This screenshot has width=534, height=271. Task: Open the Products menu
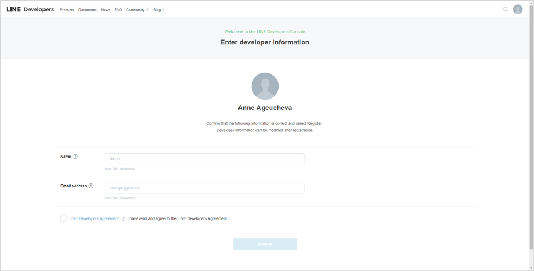[67, 10]
